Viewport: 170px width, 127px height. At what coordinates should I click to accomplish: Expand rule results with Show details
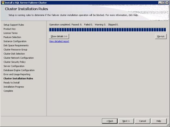[x=59, y=36]
